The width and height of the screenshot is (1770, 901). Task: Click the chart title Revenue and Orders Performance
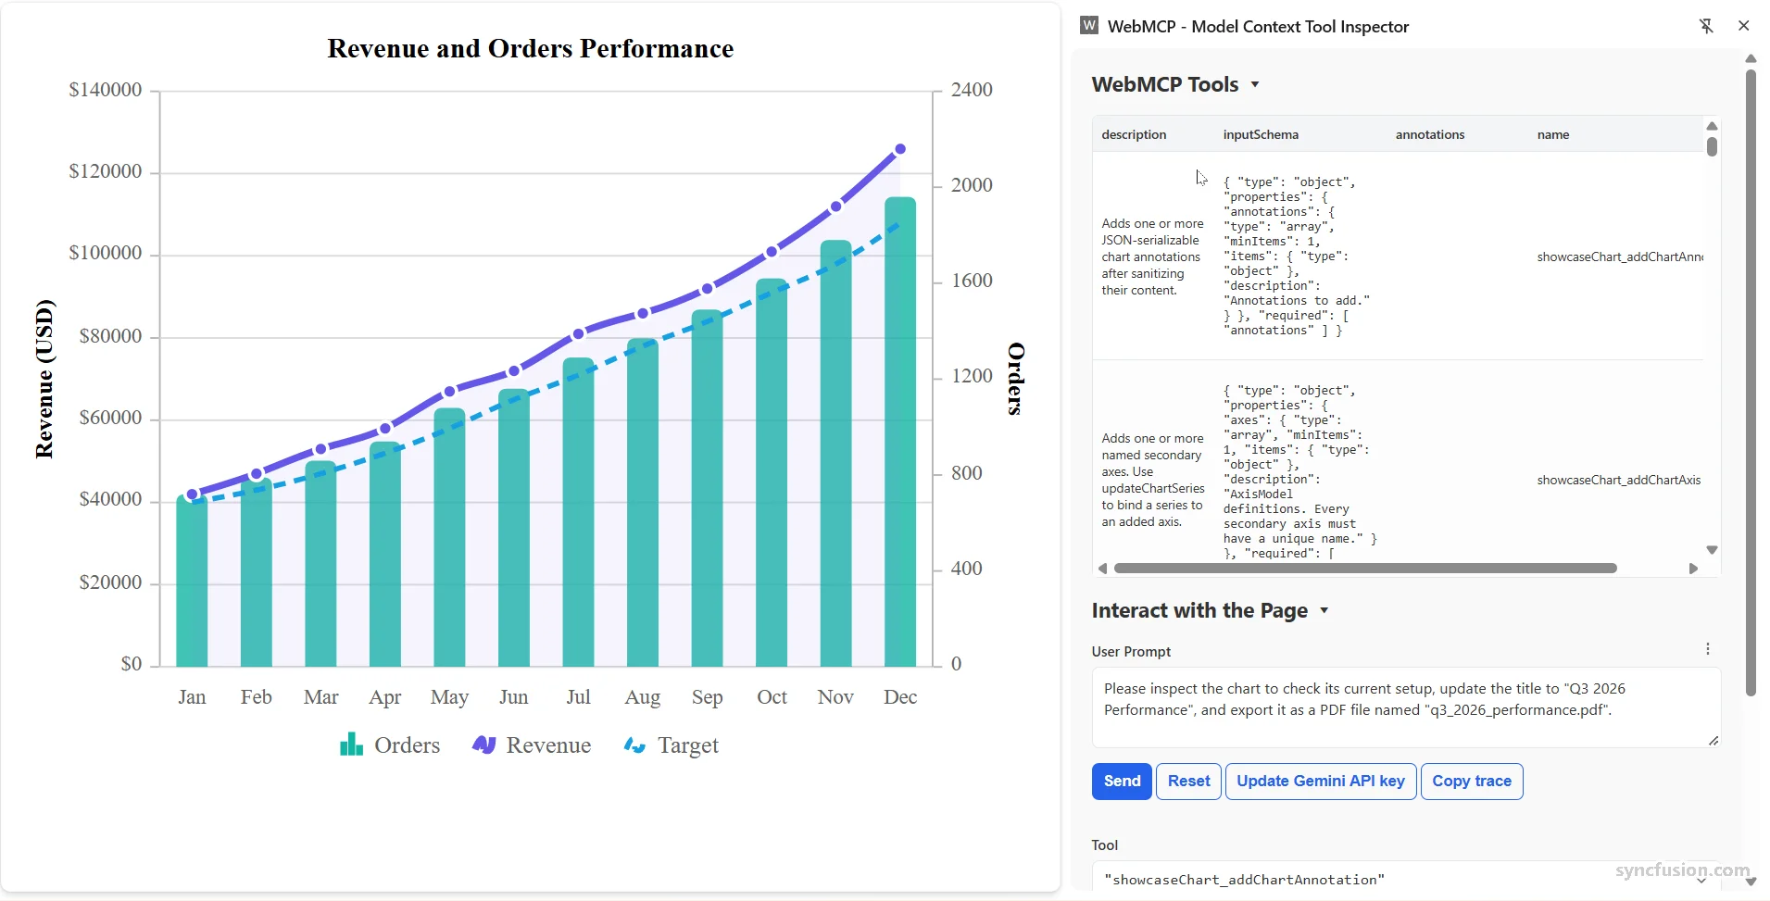(531, 48)
